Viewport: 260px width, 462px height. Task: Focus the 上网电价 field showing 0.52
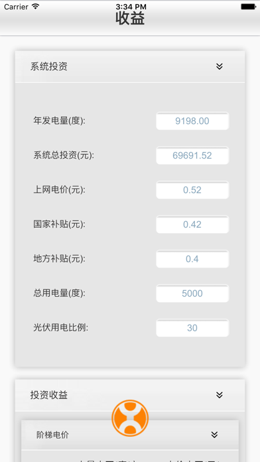[192, 190]
